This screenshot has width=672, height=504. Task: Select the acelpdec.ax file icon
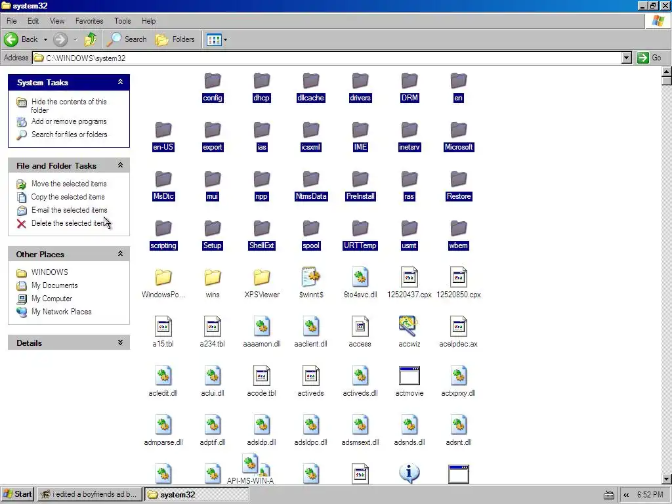coord(459,327)
